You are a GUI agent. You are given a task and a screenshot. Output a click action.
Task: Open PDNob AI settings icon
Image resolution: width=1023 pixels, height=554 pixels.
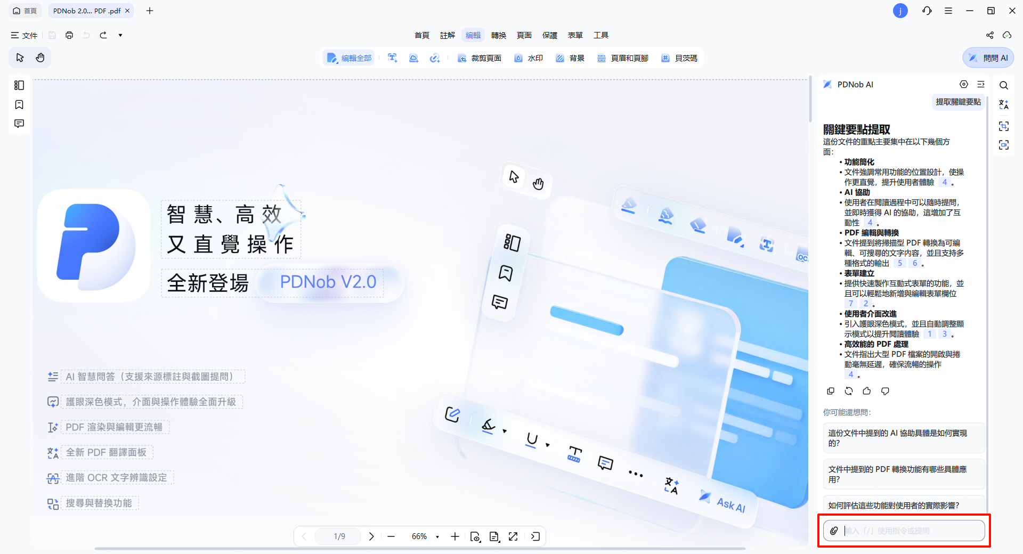pyautogui.click(x=964, y=84)
